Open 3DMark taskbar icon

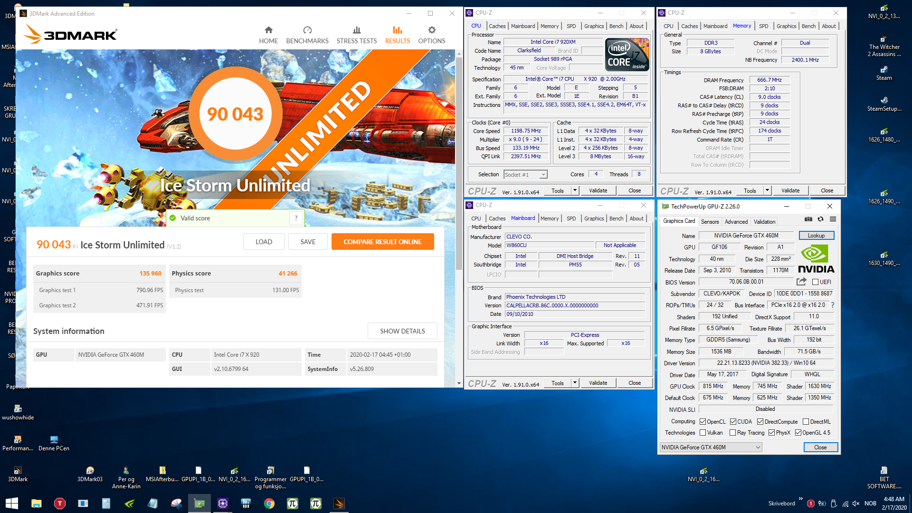339,503
